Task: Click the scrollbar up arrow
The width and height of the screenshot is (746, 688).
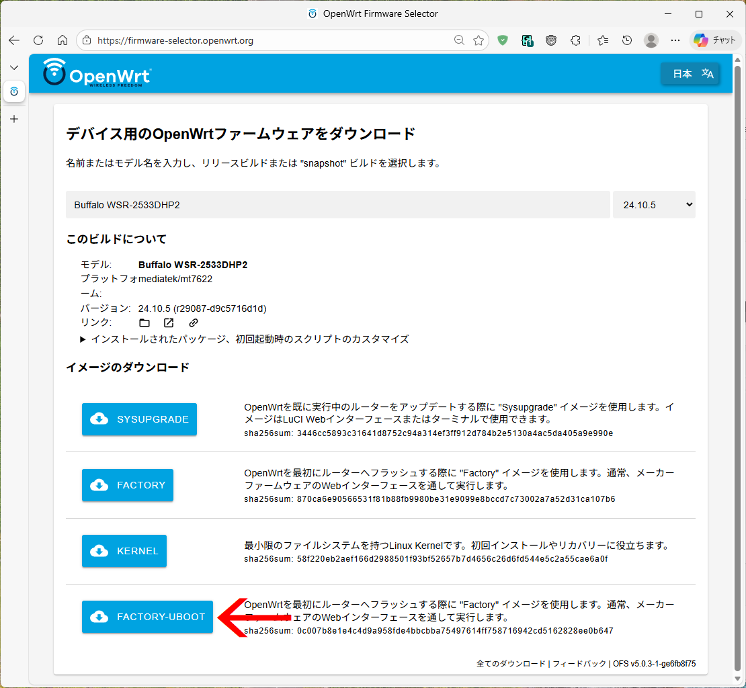Action: [737, 60]
